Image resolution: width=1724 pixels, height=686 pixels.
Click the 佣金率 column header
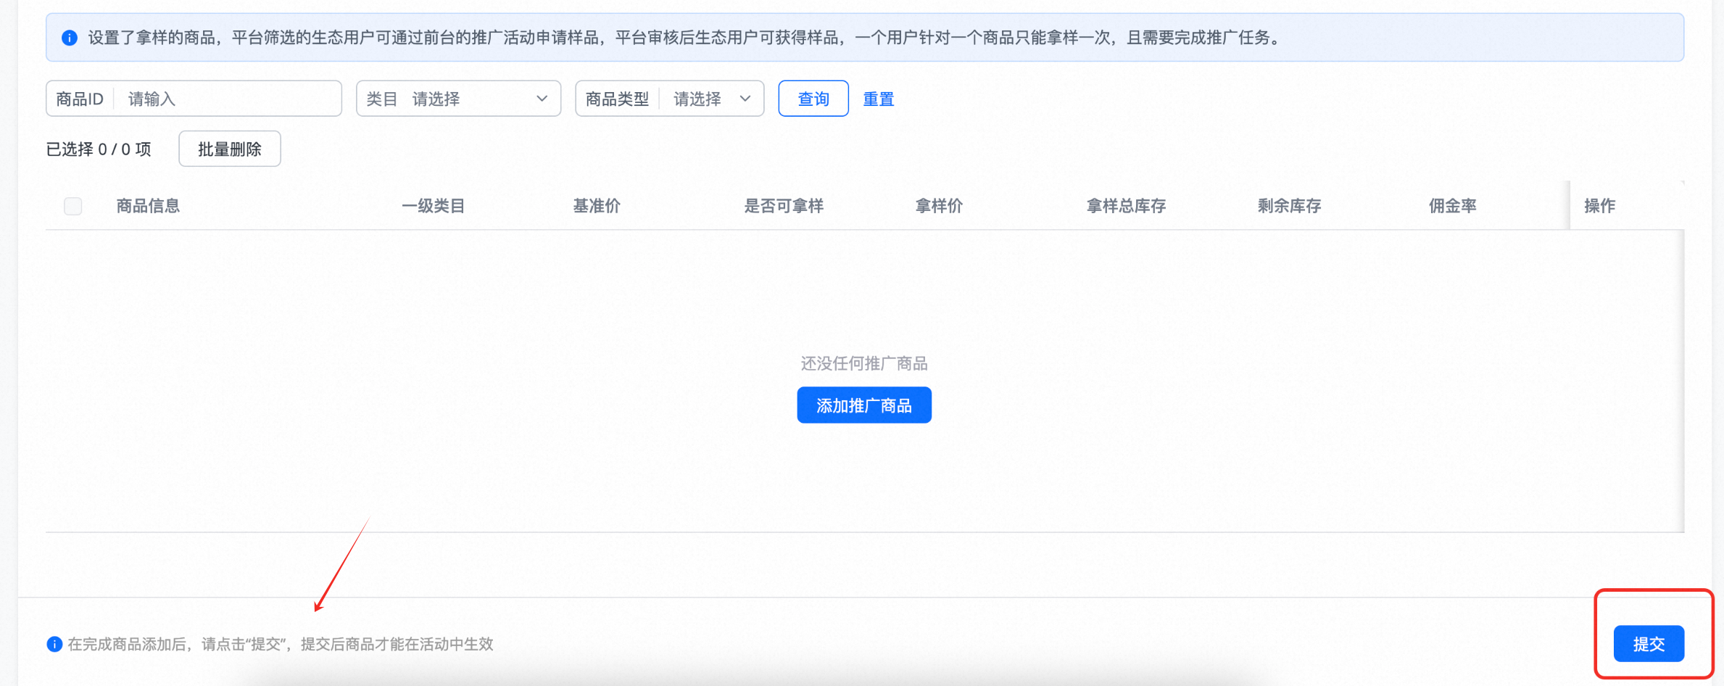point(1451,205)
